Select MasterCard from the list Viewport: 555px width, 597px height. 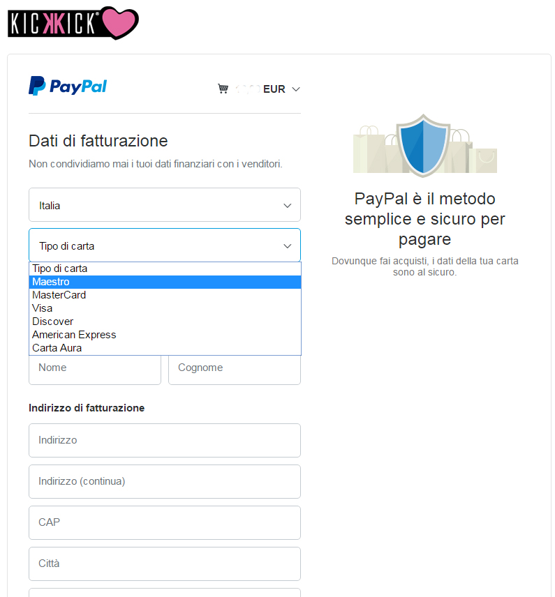165,295
